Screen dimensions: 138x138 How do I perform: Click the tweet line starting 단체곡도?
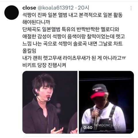click(x=71, y=29)
